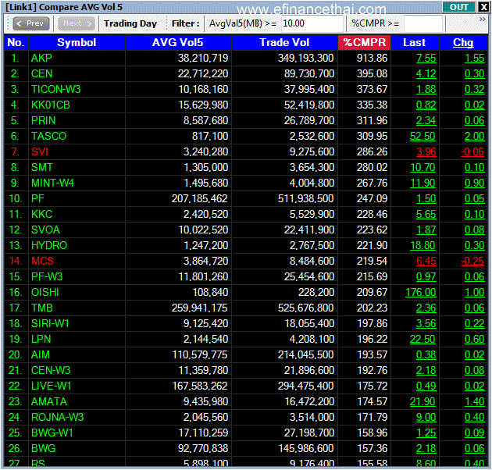Select the TMB symbol

pyautogui.click(x=41, y=308)
